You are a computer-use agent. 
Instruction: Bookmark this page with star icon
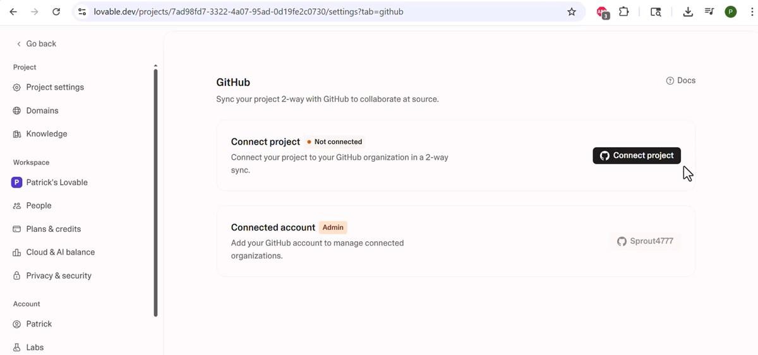[572, 11]
